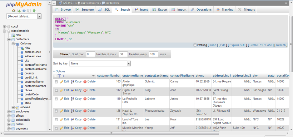Click the green reload navigation icon
The height and width of the screenshot is (137, 293).
pos(34,11)
